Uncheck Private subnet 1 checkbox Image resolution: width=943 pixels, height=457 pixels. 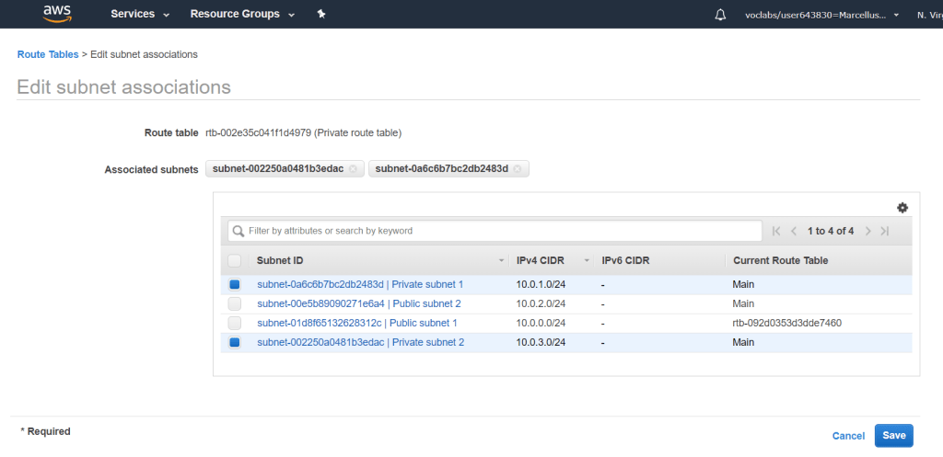pos(235,285)
